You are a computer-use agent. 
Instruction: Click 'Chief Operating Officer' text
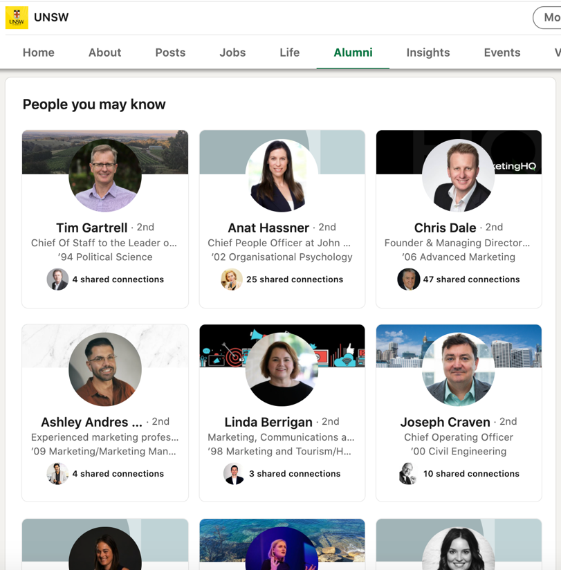[459, 437]
